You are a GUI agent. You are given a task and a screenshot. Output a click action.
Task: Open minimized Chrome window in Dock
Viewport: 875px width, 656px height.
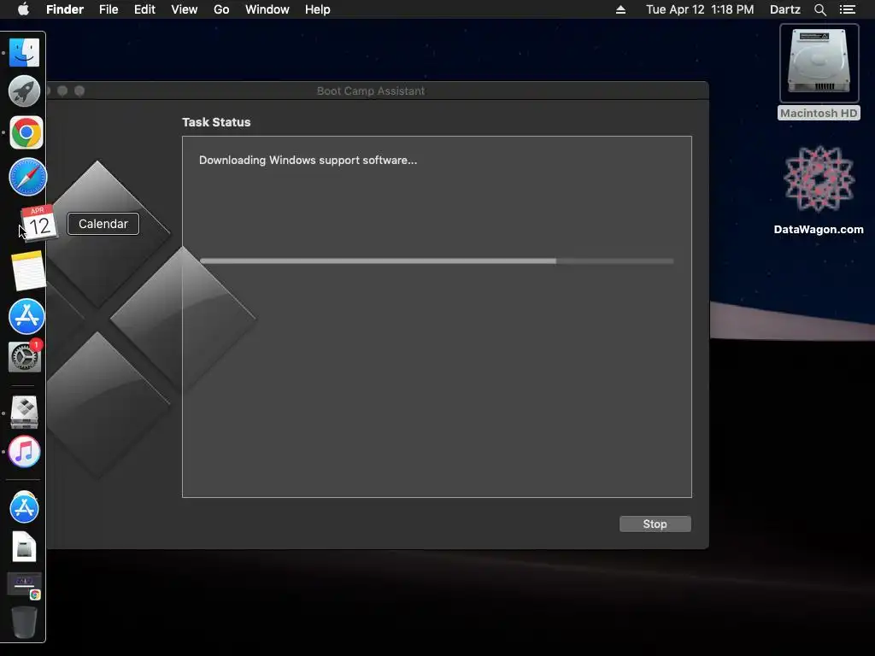(x=24, y=585)
